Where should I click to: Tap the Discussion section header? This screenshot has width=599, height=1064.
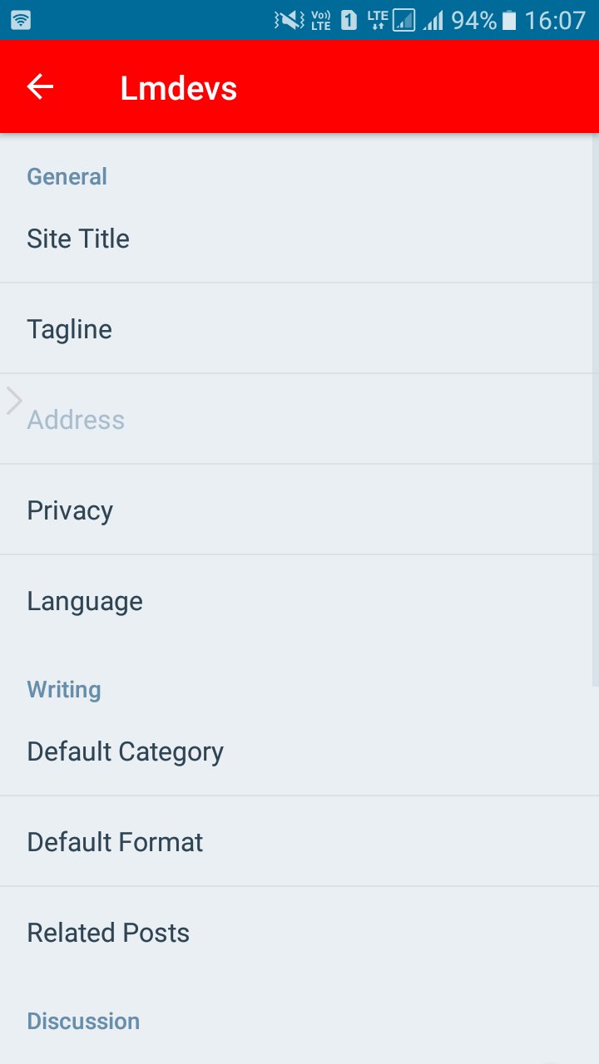(83, 1021)
